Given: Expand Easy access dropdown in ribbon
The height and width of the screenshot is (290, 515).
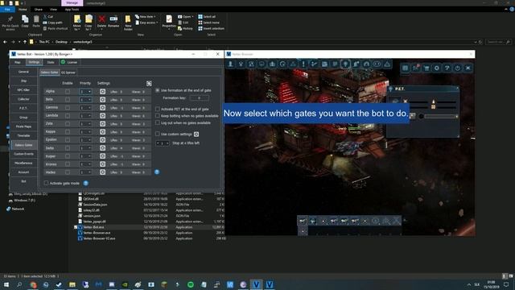Looking at the screenshot, I should click(146, 23).
